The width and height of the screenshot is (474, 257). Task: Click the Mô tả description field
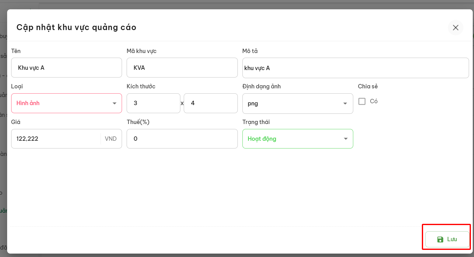(355, 68)
